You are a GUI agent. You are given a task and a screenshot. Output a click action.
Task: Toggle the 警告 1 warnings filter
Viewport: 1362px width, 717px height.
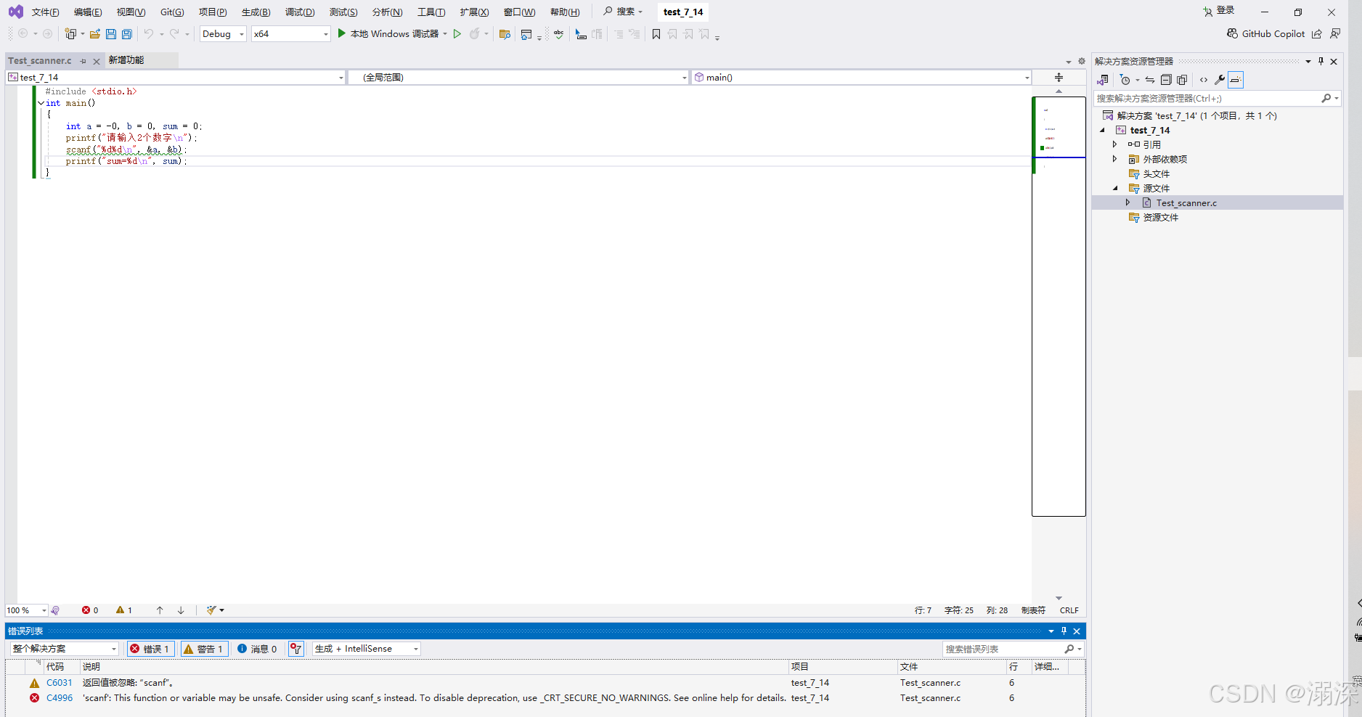[x=204, y=649]
